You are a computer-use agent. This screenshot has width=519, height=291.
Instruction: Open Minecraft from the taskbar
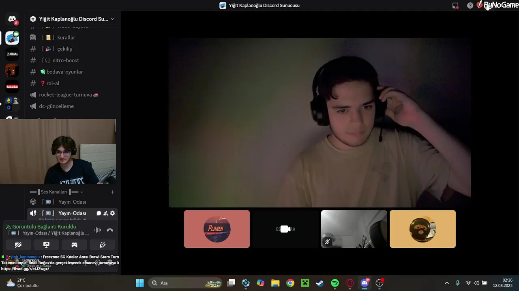pos(305,283)
